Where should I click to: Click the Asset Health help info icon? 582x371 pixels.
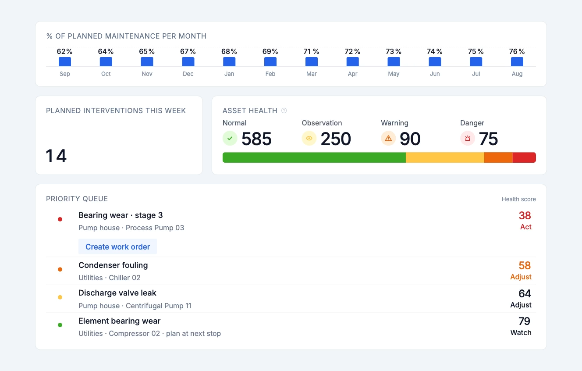coord(284,111)
